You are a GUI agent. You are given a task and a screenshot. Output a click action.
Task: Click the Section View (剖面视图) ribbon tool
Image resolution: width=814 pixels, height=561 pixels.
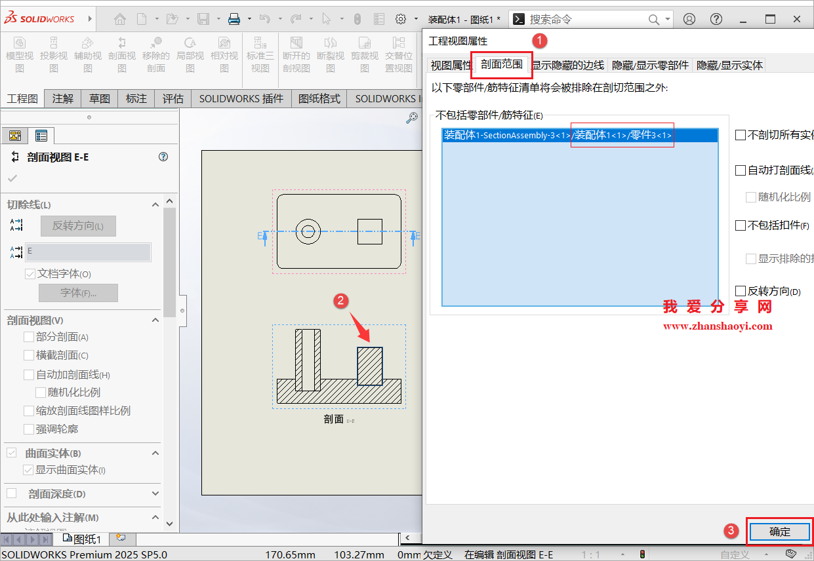click(x=121, y=54)
